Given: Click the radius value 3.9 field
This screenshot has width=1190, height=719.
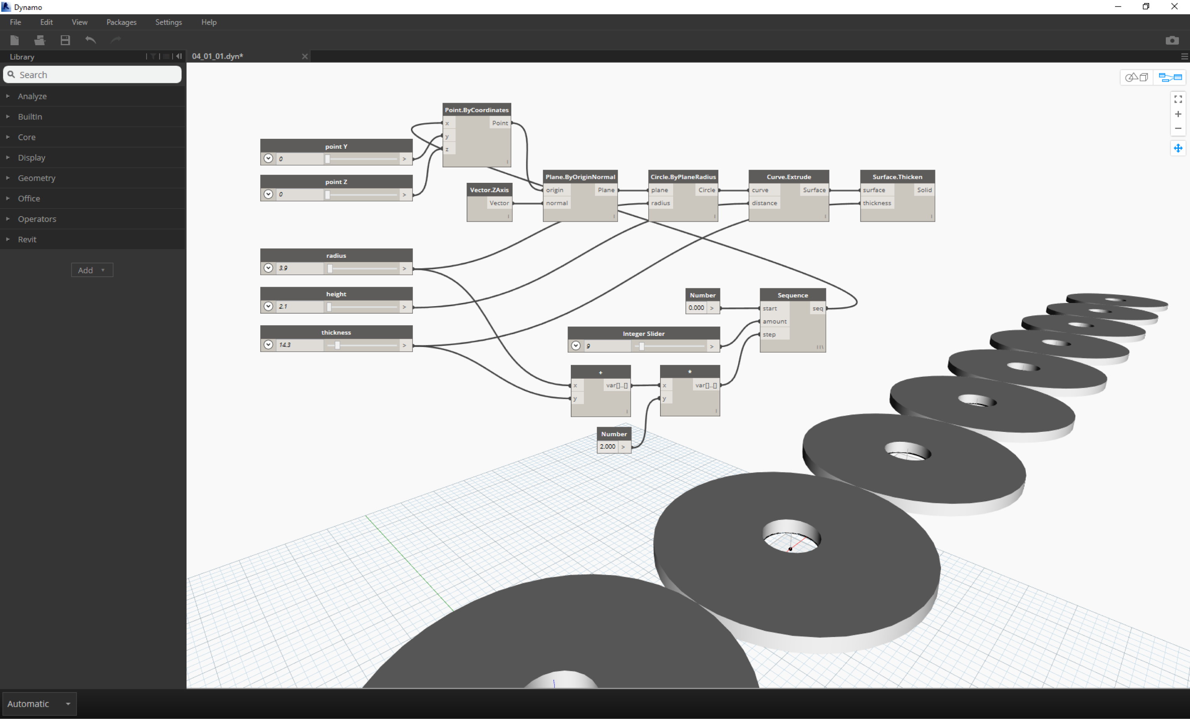Looking at the screenshot, I should click(300, 268).
